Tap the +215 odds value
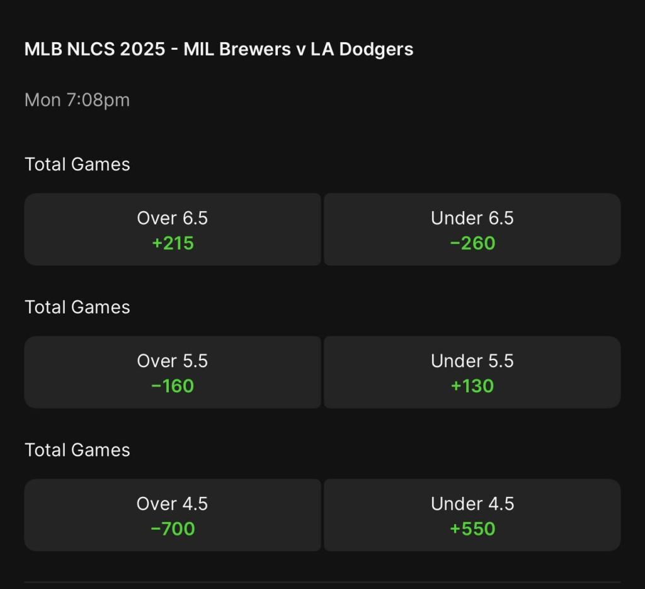Image resolution: width=645 pixels, height=589 pixels. pyautogui.click(x=173, y=243)
